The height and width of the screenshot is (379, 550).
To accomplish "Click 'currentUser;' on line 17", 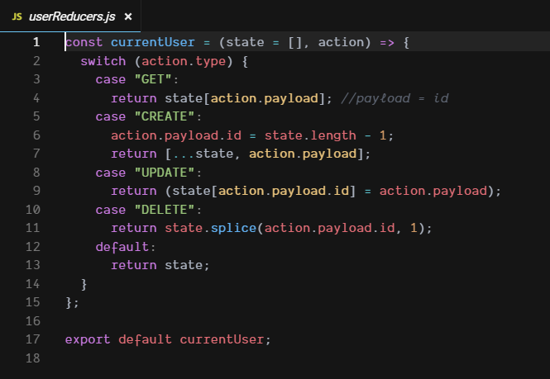I will (226, 339).
